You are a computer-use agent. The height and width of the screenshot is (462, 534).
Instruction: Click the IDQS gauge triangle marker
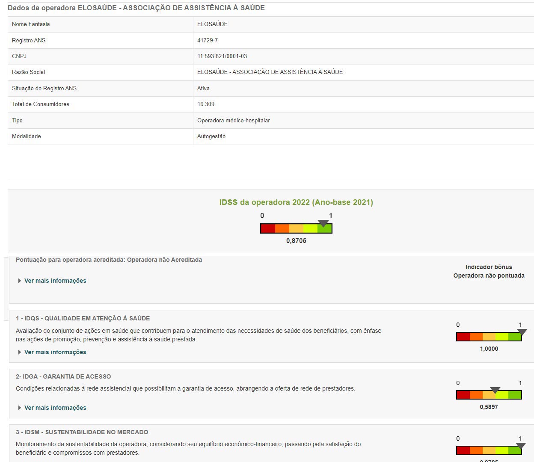click(x=522, y=332)
